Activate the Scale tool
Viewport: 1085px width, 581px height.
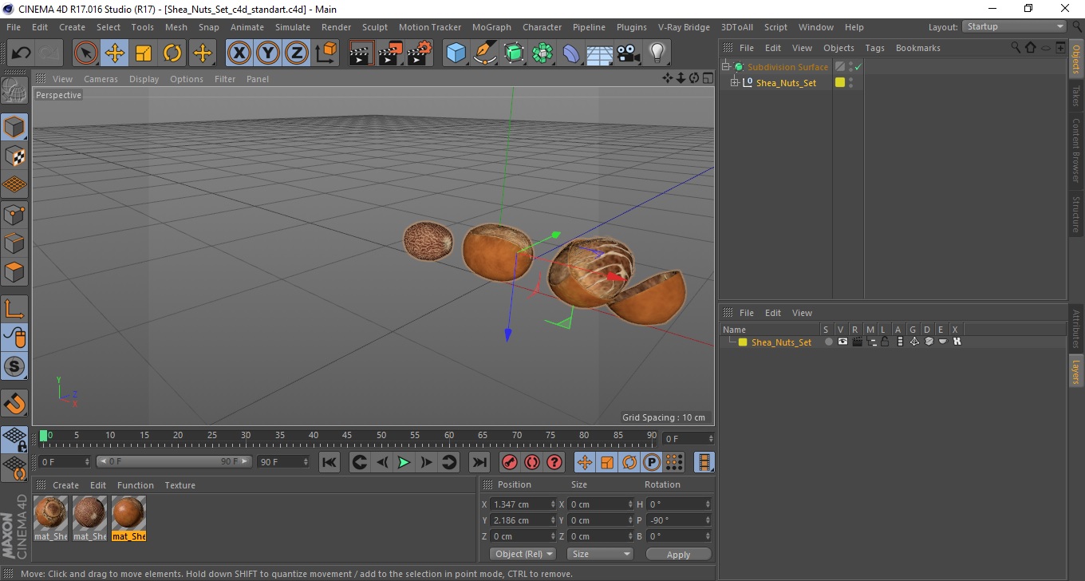click(x=144, y=53)
